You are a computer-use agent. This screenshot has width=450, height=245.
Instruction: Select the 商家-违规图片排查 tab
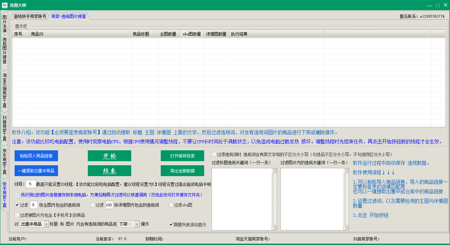(x=69, y=16)
